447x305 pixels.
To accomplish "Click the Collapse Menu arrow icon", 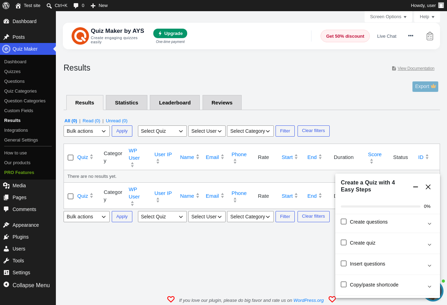I will 6,284.
